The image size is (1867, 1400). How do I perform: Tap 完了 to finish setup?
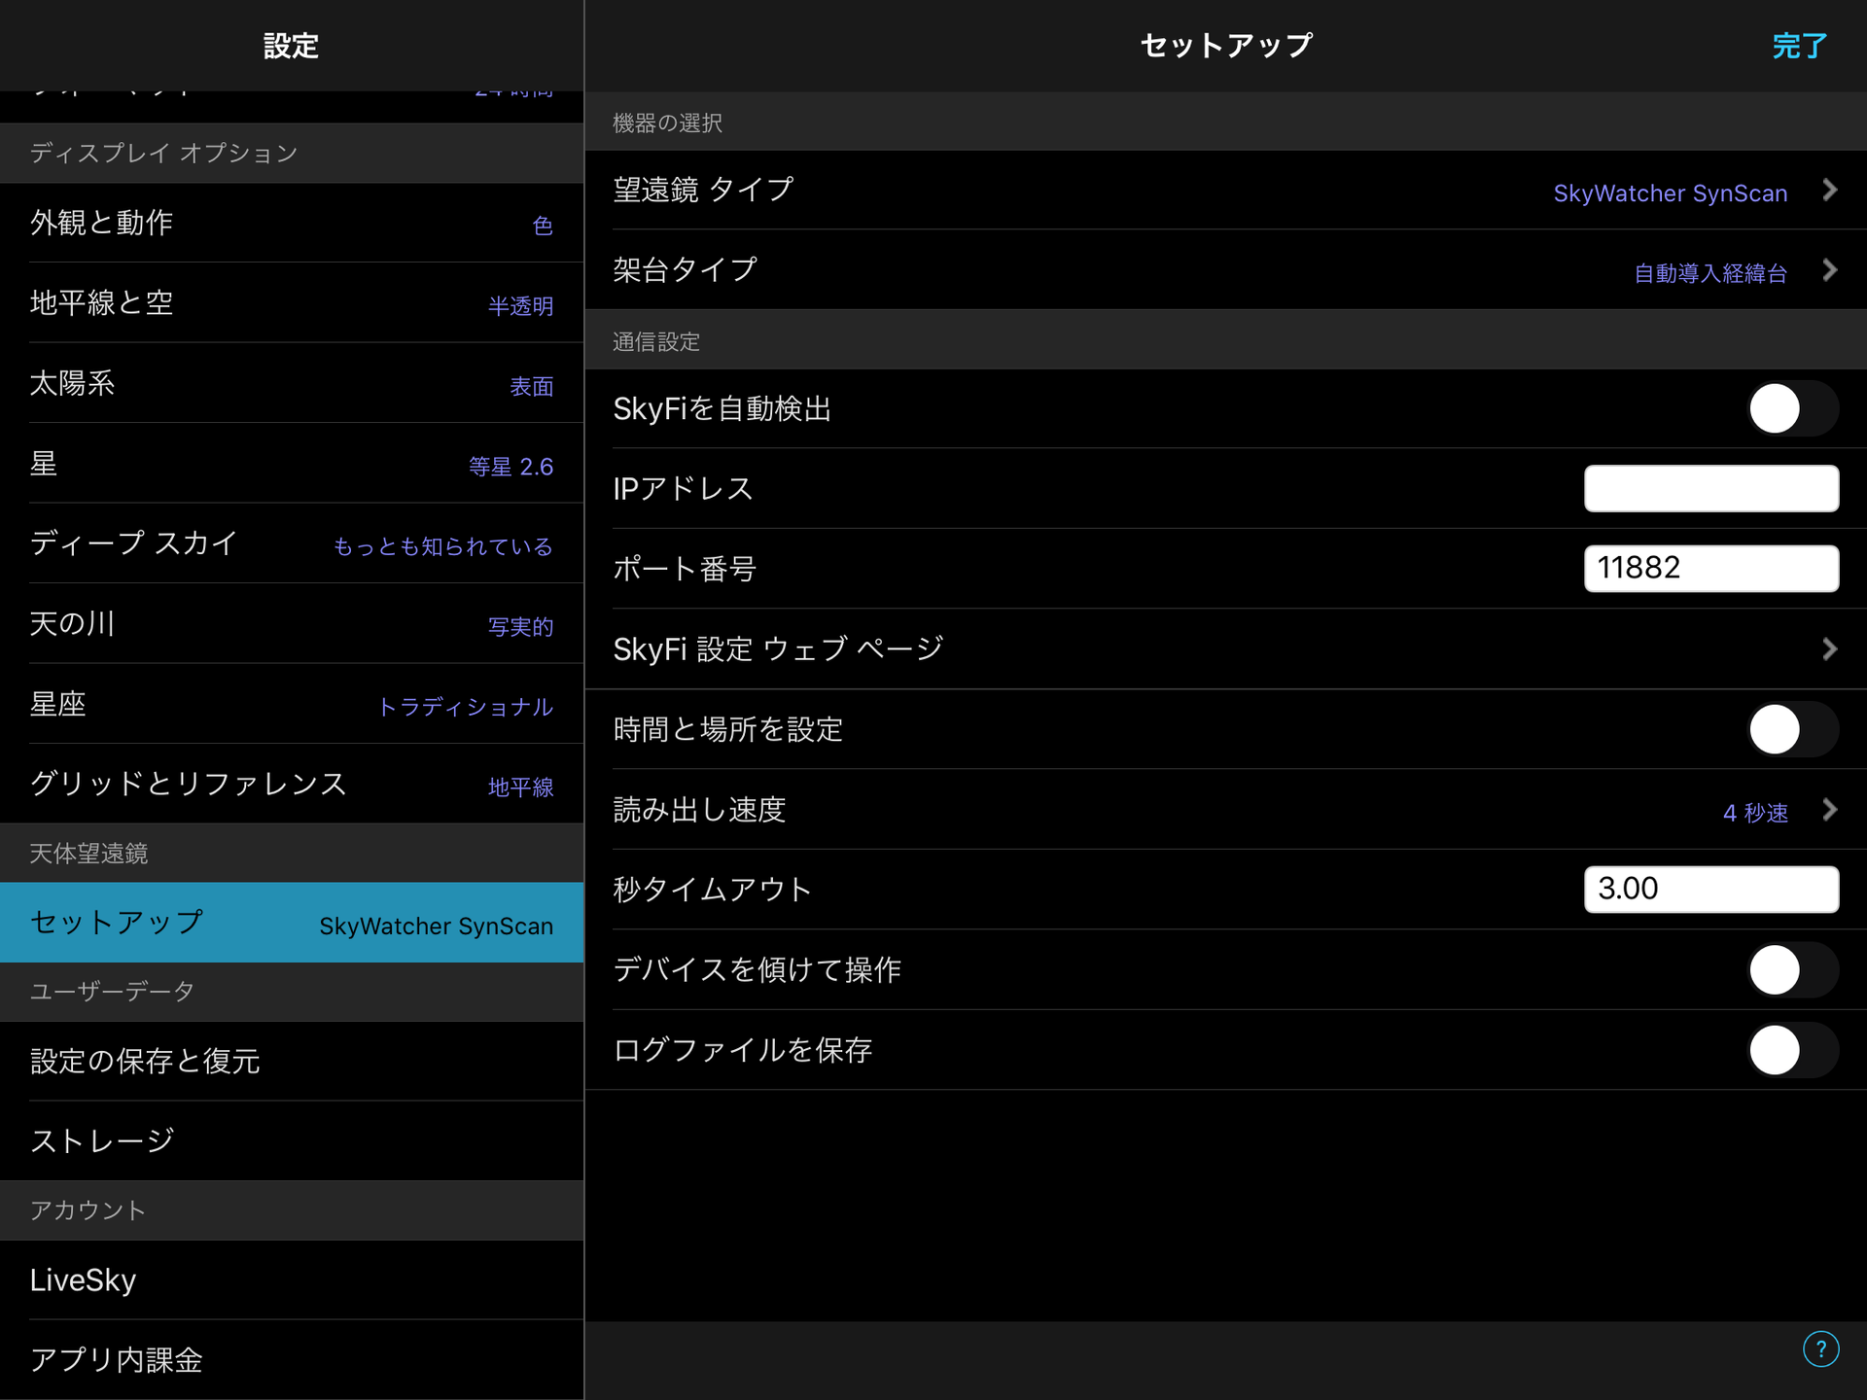click(x=1799, y=46)
